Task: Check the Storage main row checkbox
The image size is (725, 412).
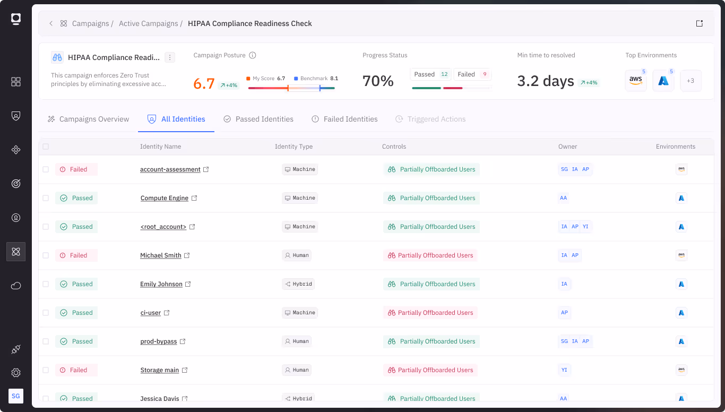Action: click(x=46, y=370)
